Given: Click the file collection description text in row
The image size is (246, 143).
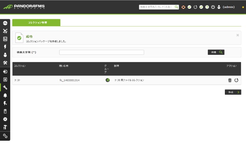Looking at the screenshot, I should (129, 80).
